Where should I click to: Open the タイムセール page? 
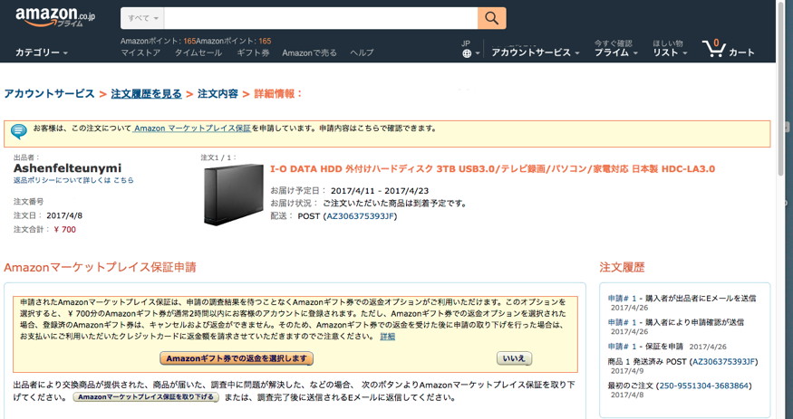coord(198,53)
